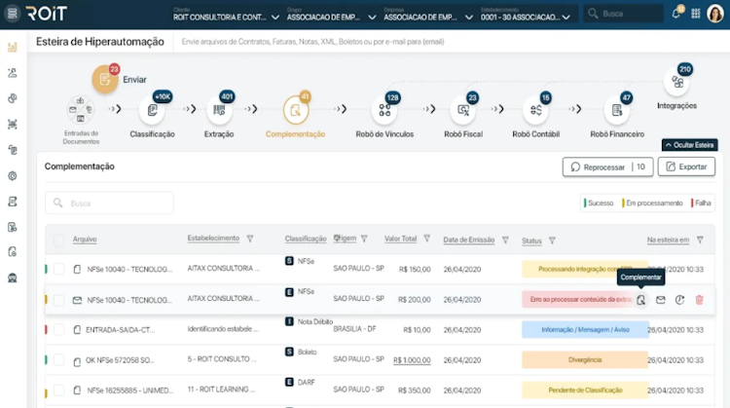The image size is (730, 408).
Task: Click the Busca field in top bar
Action: (x=623, y=14)
